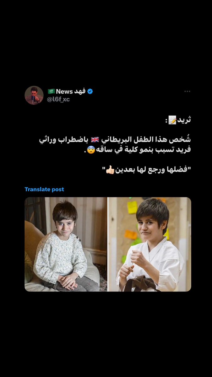
Task: Click the UK flag emoji in the post
Action: coord(95,140)
